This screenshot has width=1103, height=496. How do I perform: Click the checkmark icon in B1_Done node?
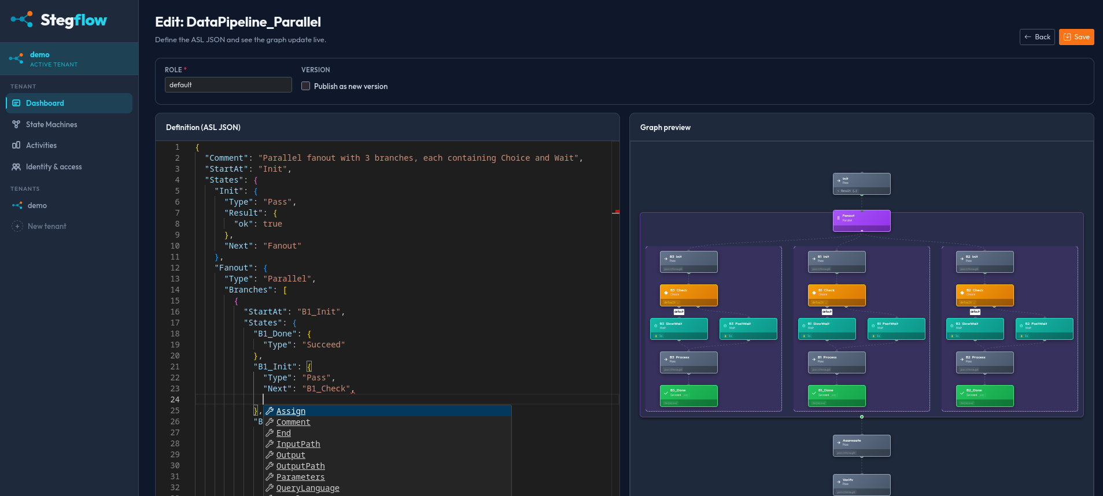pyautogui.click(x=814, y=393)
